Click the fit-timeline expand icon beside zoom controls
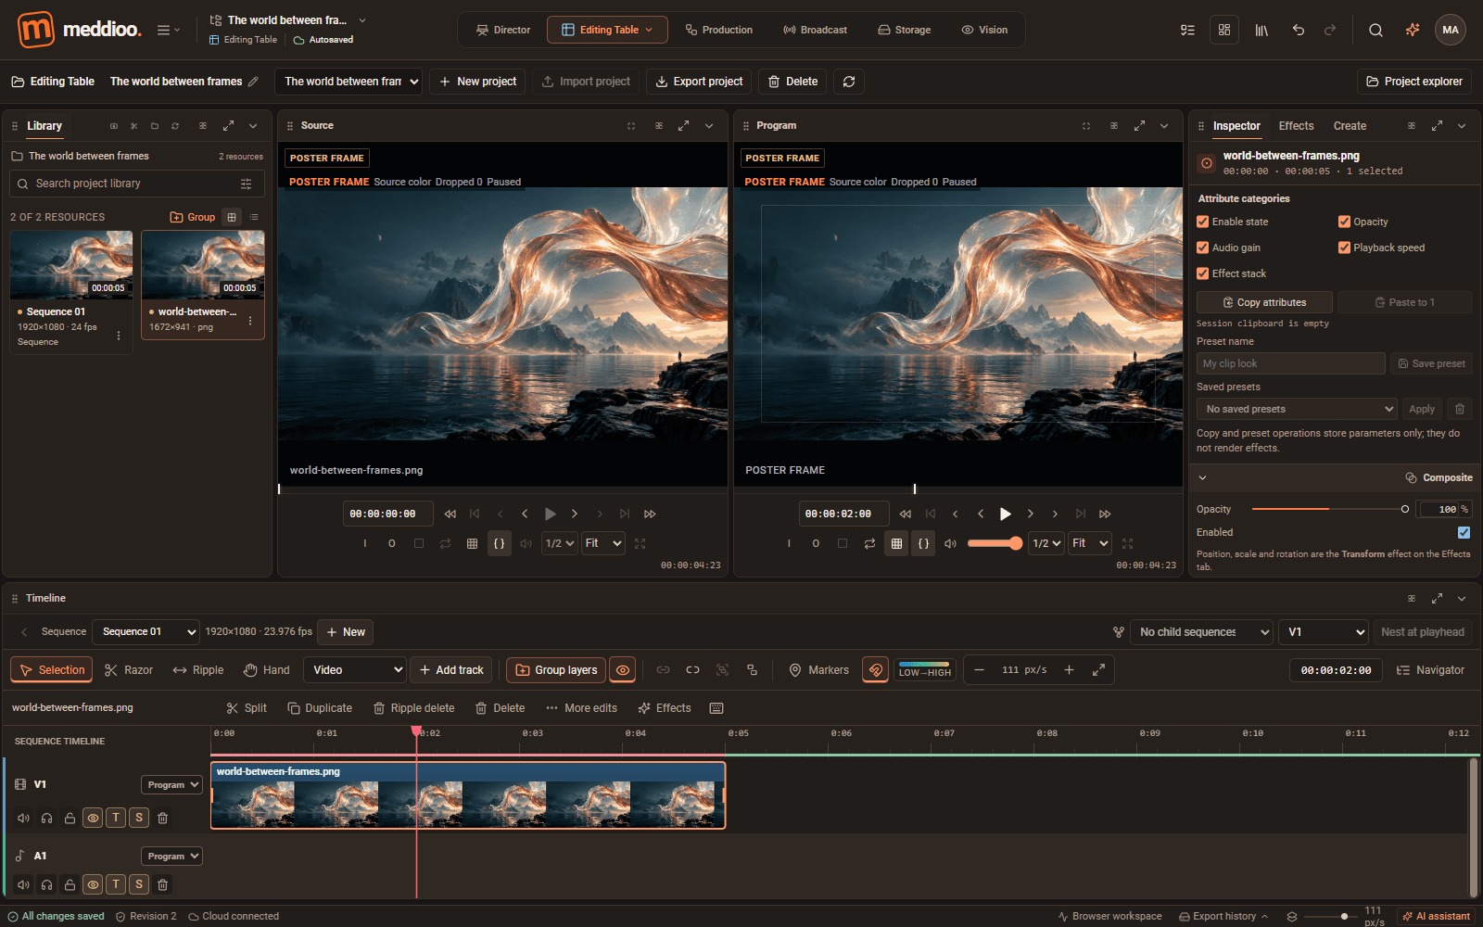 (x=1098, y=669)
